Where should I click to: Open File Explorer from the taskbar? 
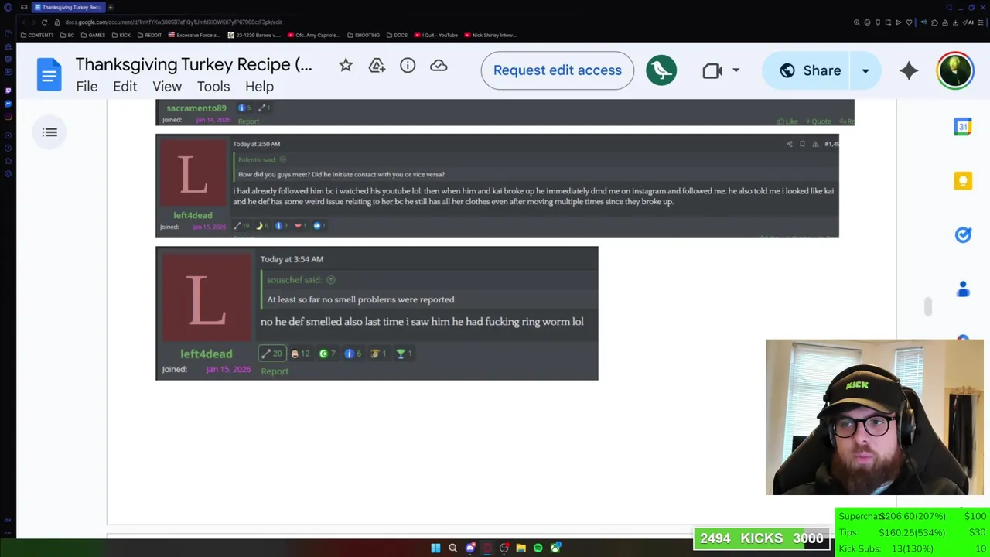tap(521, 548)
